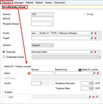Search article with Bezeichnung magnifier icon

tap(94, 73)
